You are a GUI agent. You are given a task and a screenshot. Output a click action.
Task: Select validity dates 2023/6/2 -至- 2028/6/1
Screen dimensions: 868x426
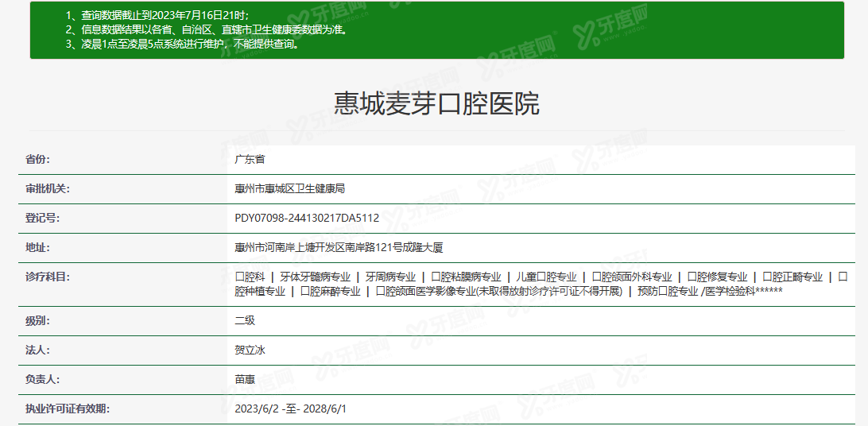(291, 409)
